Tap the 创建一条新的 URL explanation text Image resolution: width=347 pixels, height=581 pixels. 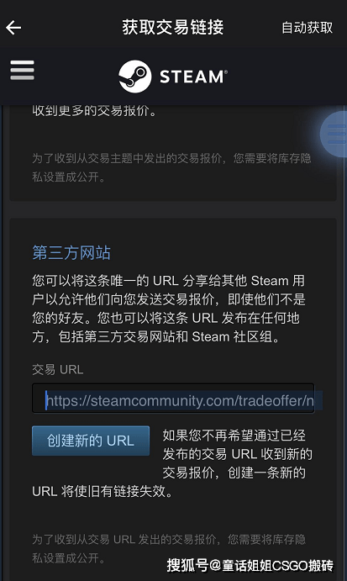point(172,463)
